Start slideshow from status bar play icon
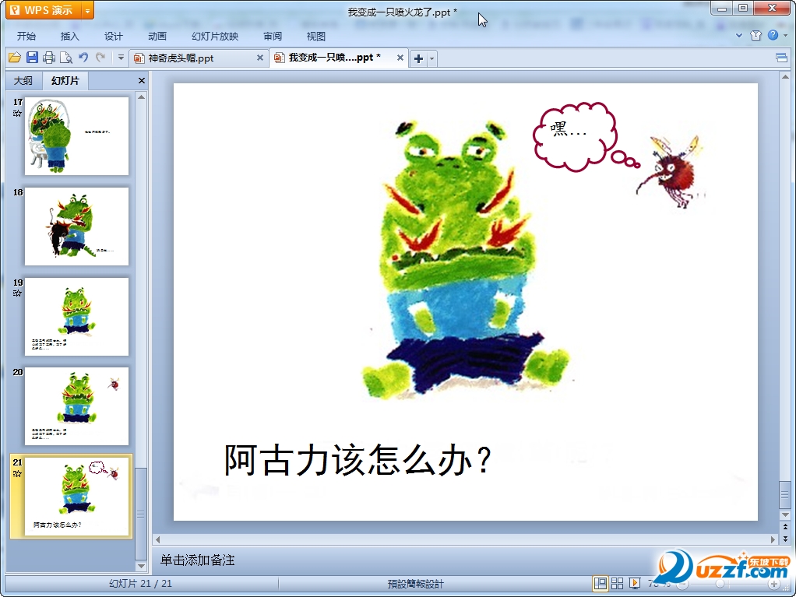 click(635, 583)
